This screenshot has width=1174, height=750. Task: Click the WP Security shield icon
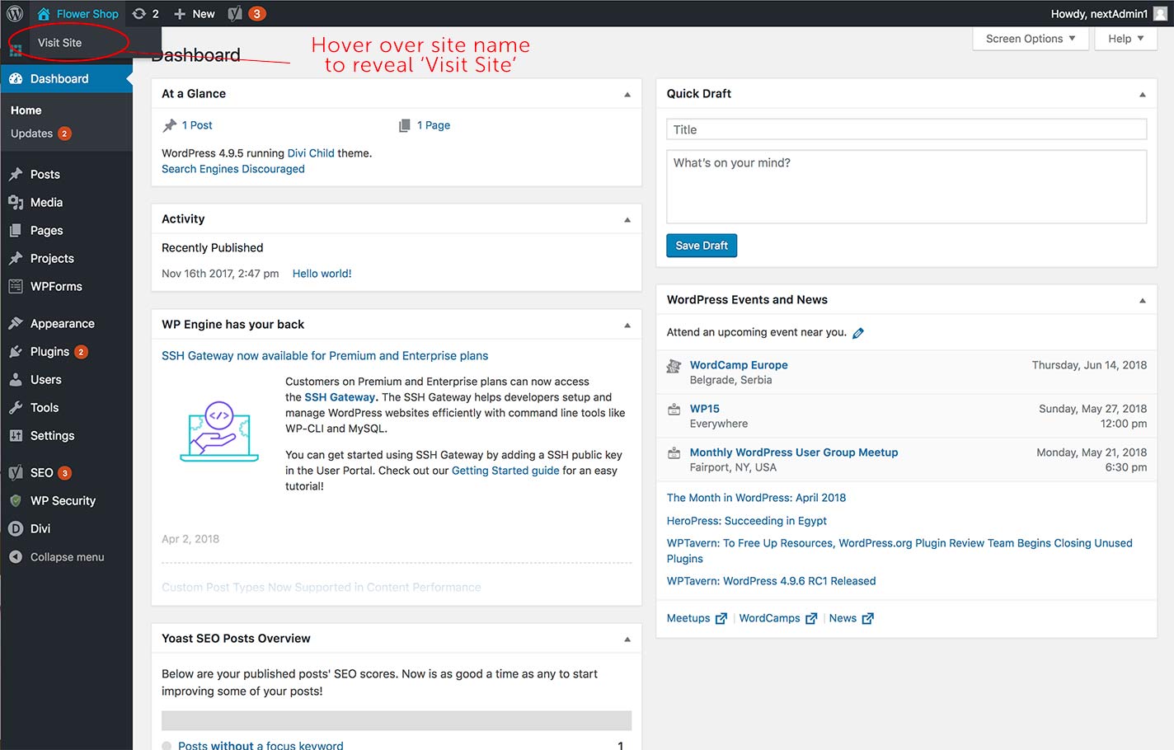(16, 500)
